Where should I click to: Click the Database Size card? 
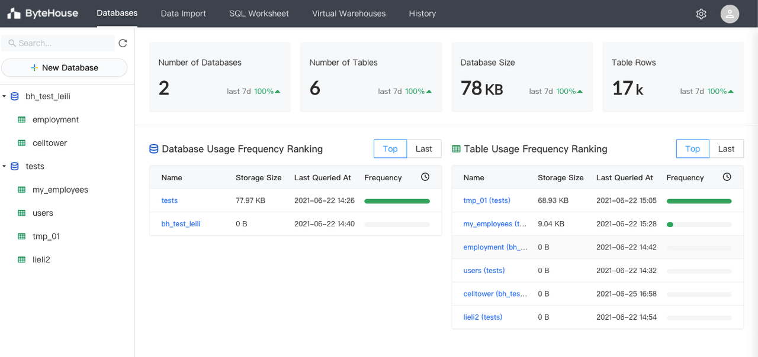pos(522,77)
